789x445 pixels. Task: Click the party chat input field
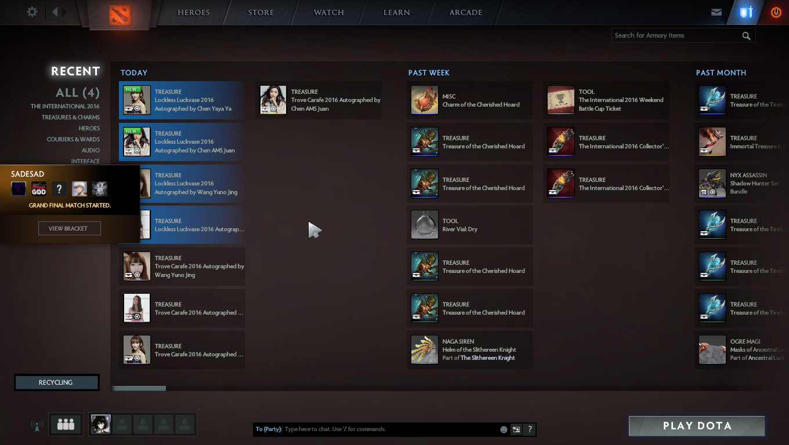[376, 429]
